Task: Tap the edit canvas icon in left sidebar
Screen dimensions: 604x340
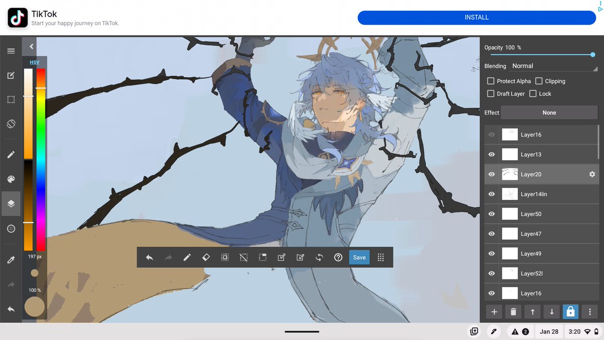Action: (11, 76)
